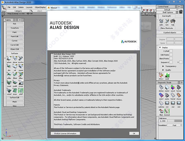This screenshot has width=185, height=141.
Task: Select the rancol diagnostic shade icon
Action: [x=173, y=87]
